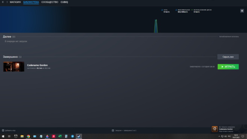Viewport: 247px width, 139px height.
Task: Click the download complete notification title
Action: click(228, 127)
